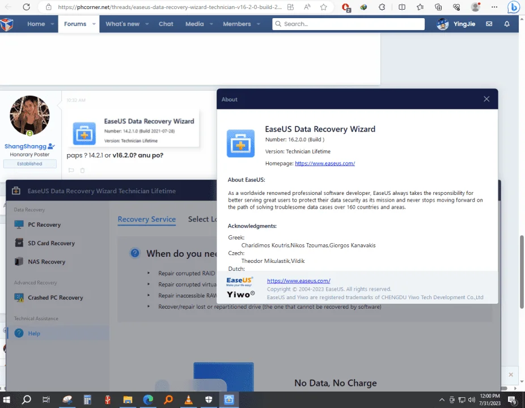This screenshot has height=408, width=525.
Task: Close the About dialog
Action: (486, 99)
